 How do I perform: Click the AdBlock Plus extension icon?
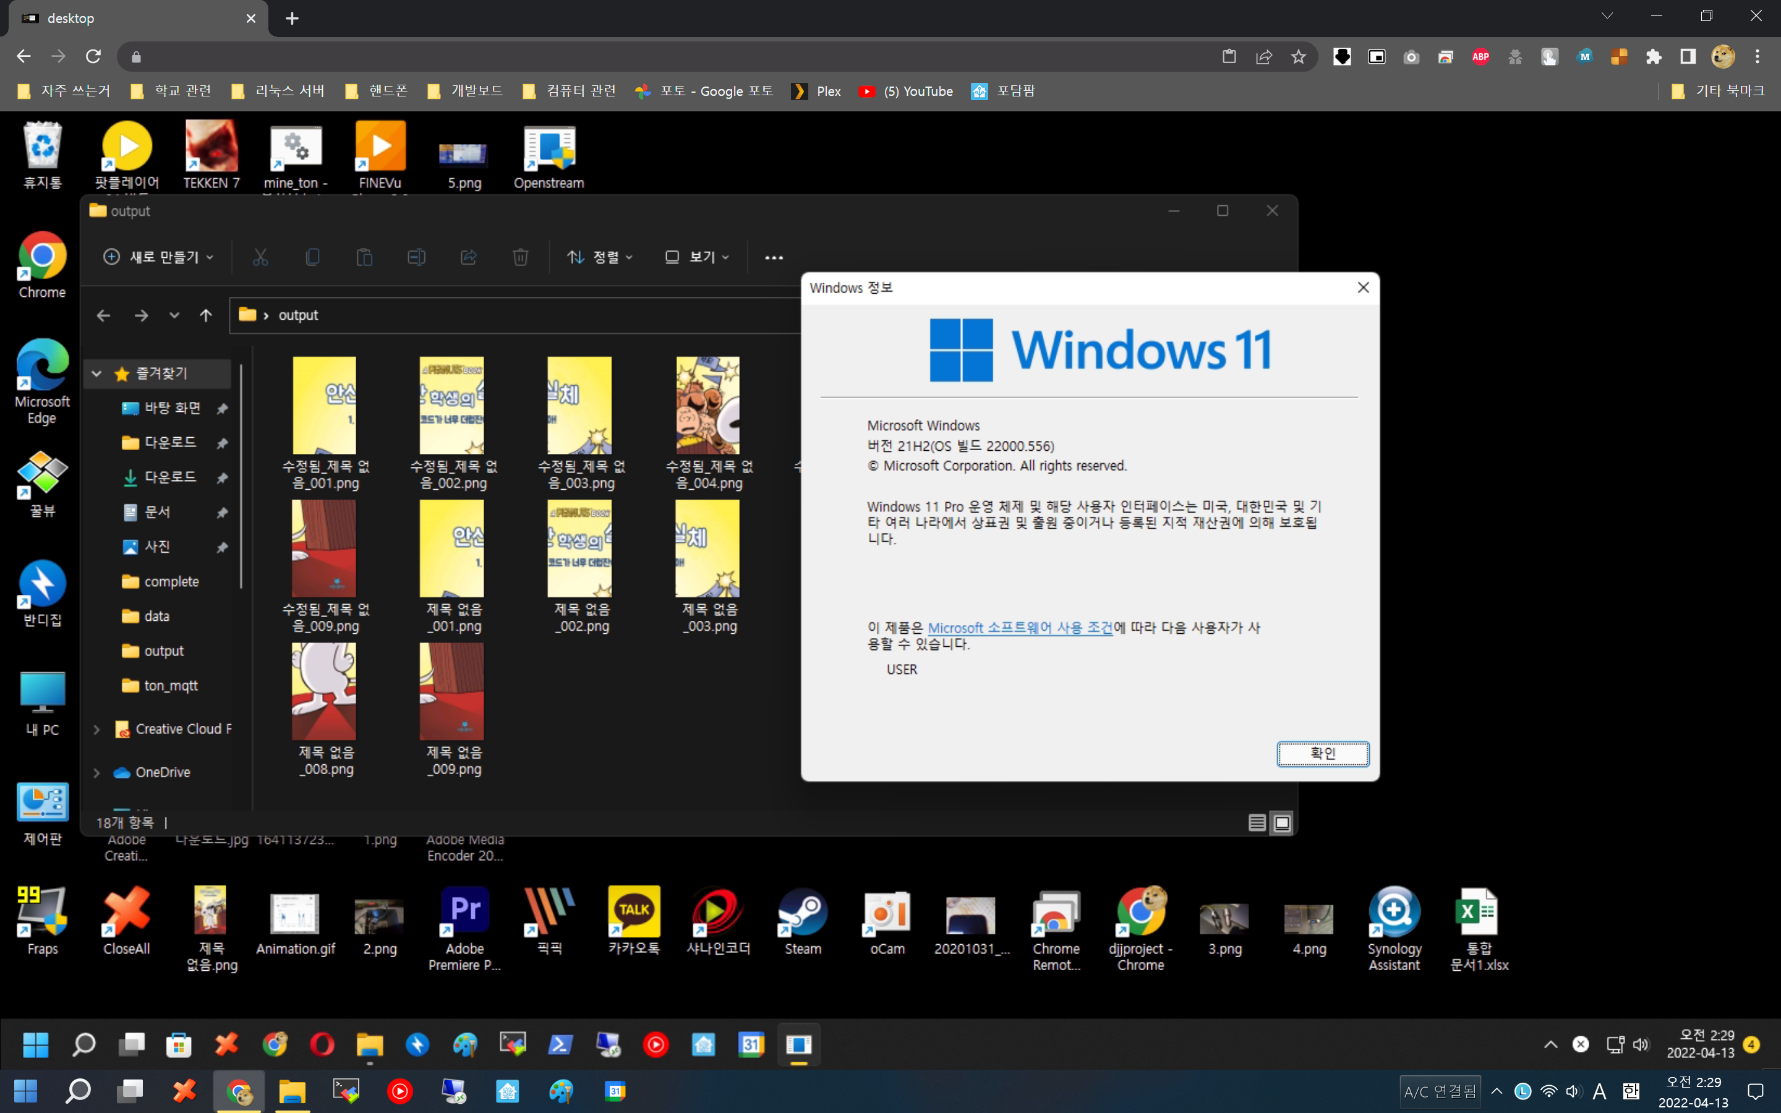point(1480,57)
